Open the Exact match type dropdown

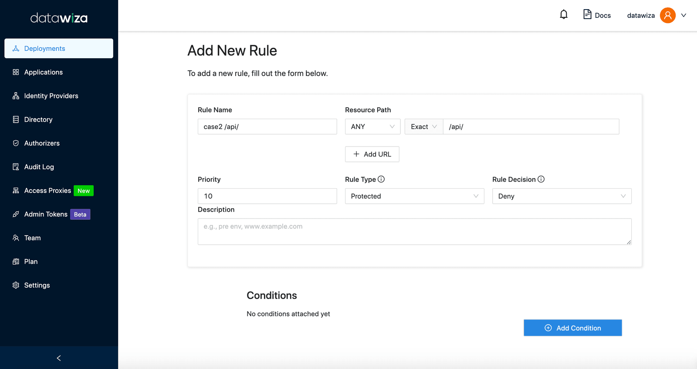pos(424,126)
